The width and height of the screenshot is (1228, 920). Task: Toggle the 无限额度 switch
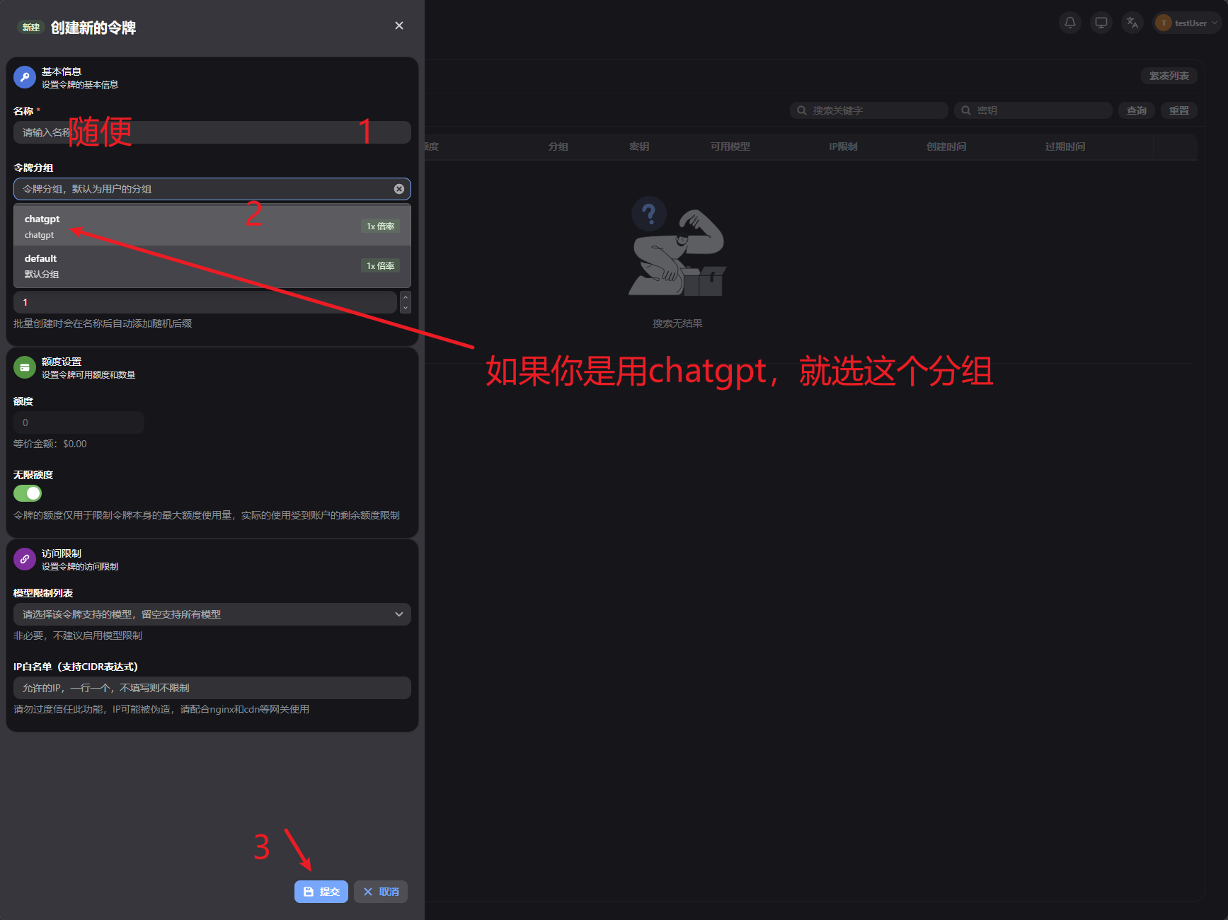[28, 493]
